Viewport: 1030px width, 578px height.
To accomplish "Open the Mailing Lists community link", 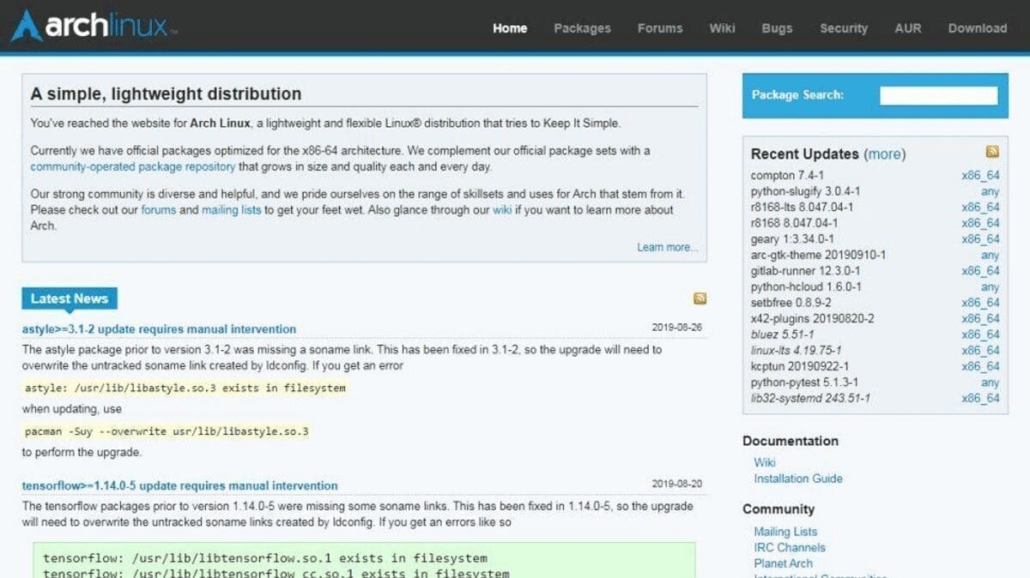I will click(785, 532).
